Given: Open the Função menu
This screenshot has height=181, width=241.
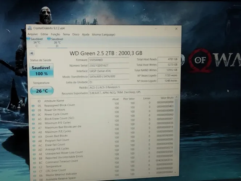Looking at the screenshot, I should point(56,34).
